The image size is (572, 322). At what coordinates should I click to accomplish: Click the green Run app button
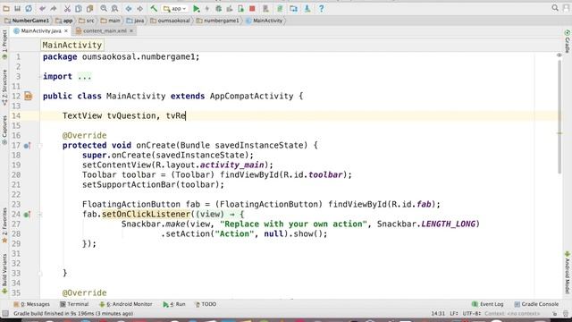click(x=197, y=8)
